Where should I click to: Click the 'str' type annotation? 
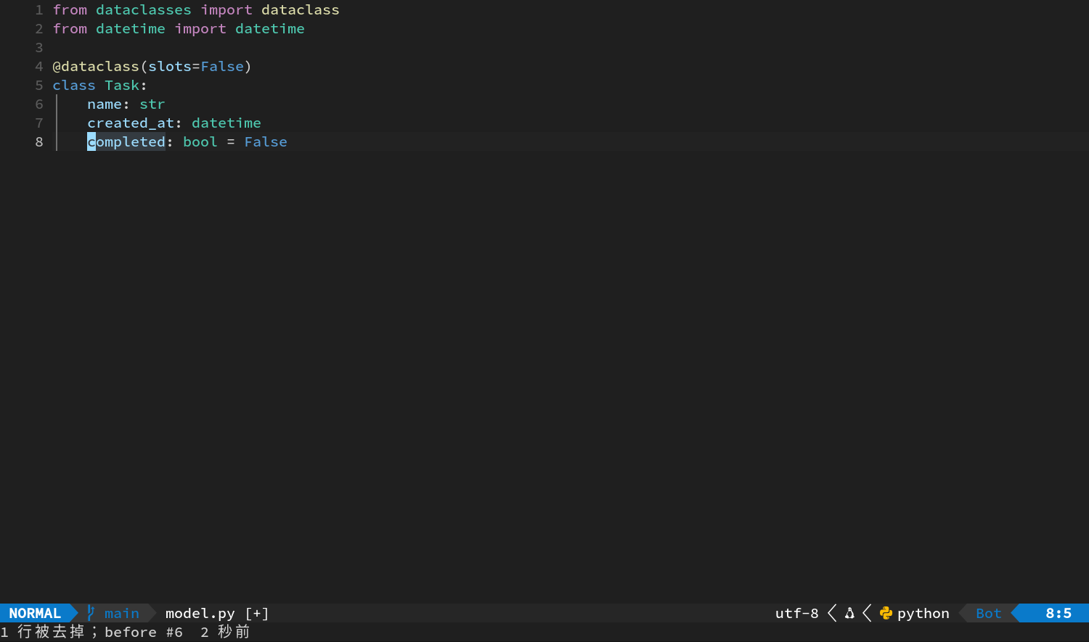pyautogui.click(x=152, y=104)
